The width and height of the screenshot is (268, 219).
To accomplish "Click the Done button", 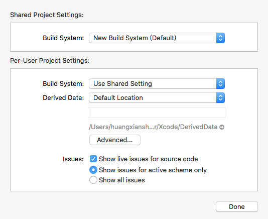I will point(237,206).
